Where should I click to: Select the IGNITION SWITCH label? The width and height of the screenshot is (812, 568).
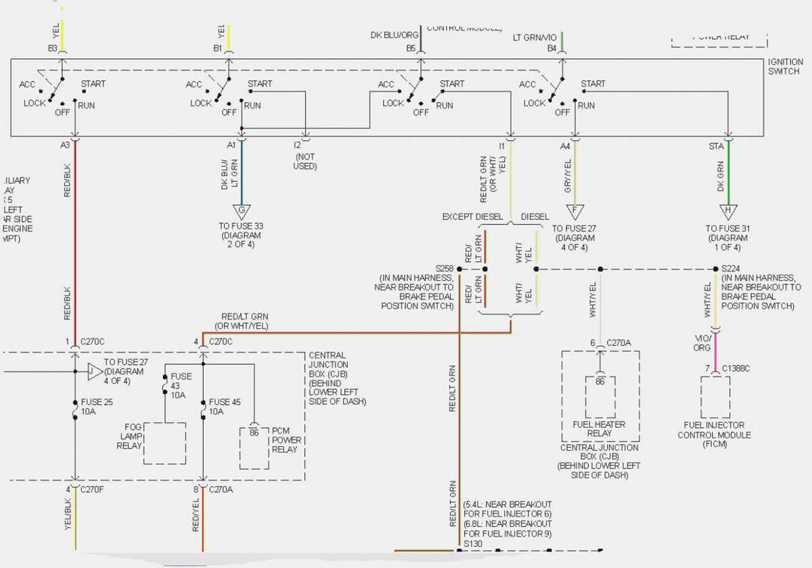pyautogui.click(x=786, y=66)
